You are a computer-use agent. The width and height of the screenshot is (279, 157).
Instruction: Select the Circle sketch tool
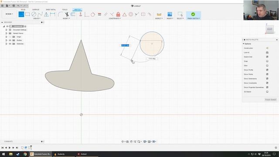click(34, 14)
